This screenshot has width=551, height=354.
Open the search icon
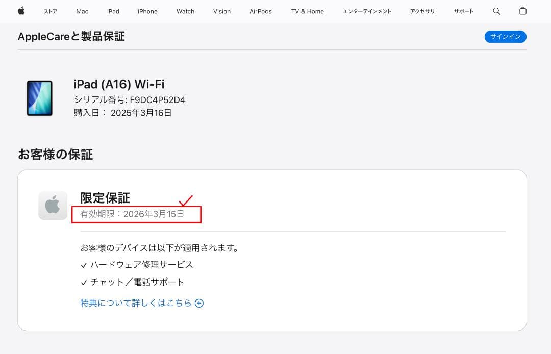[495, 11]
